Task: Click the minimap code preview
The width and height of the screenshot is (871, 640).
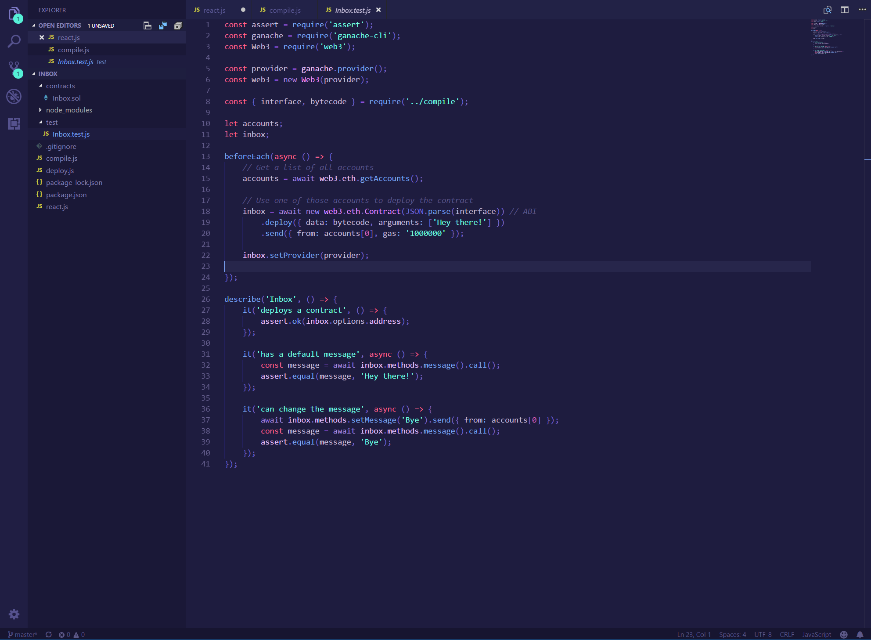Action: click(828, 37)
